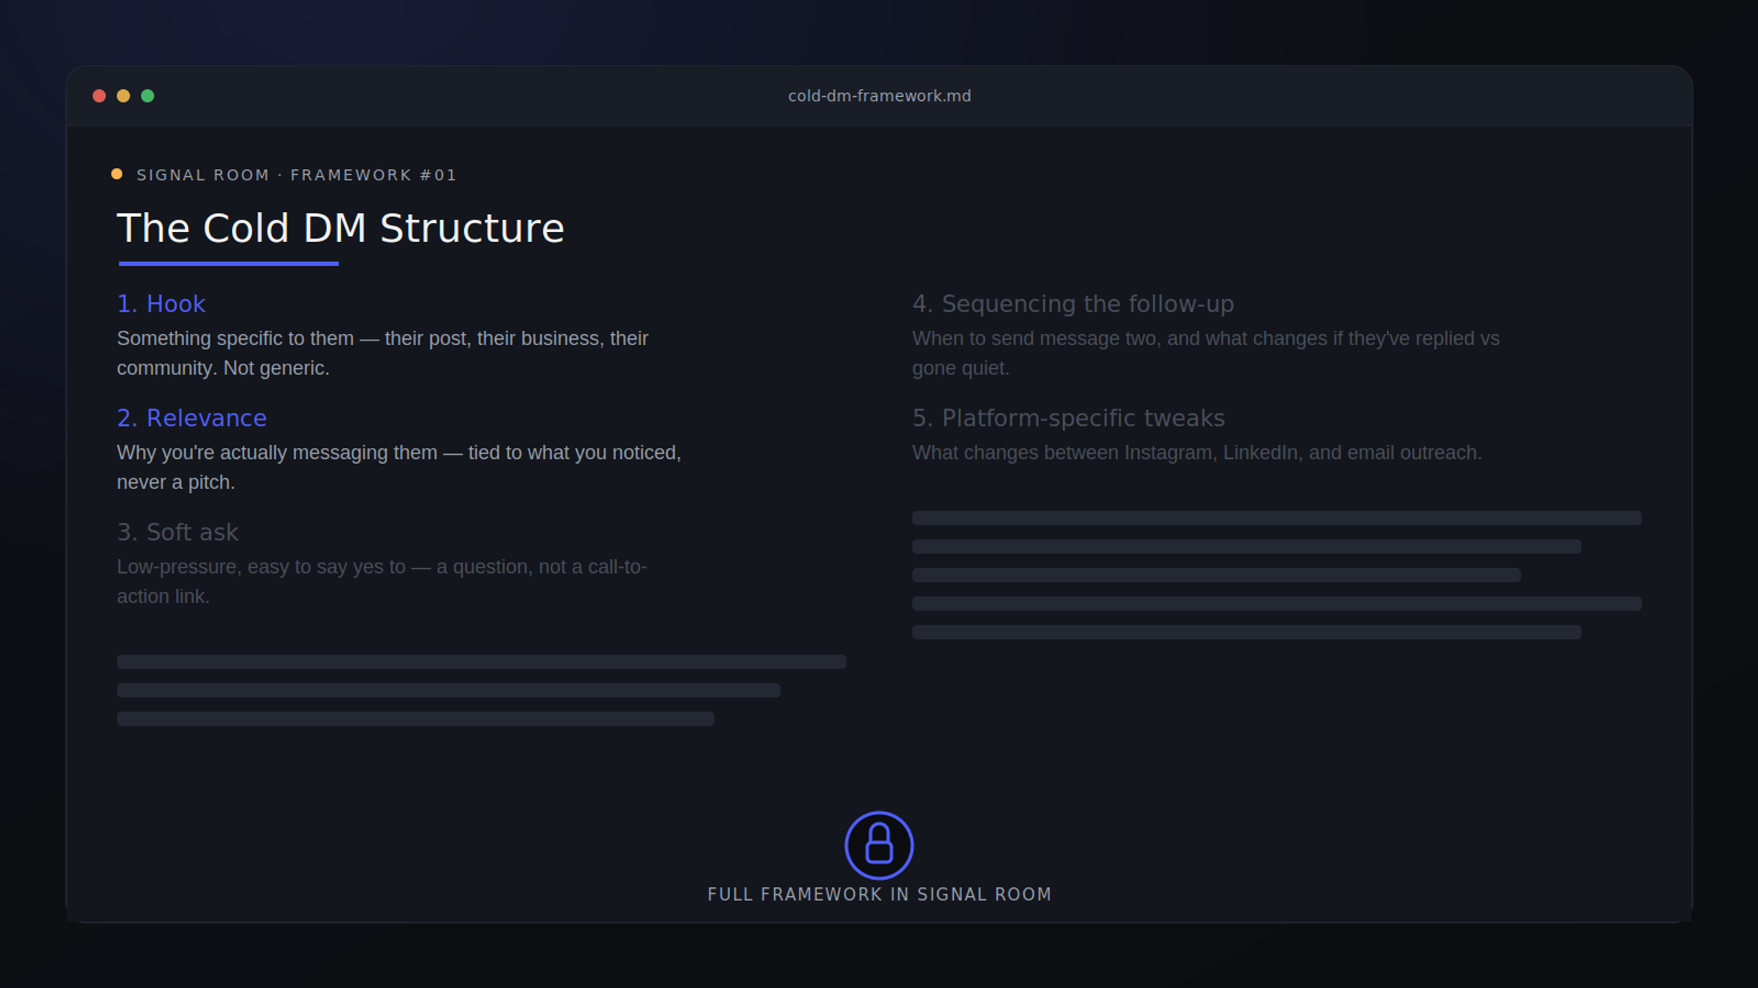The height and width of the screenshot is (988, 1758).
Task: Click the red close window dot
Action: tap(99, 96)
